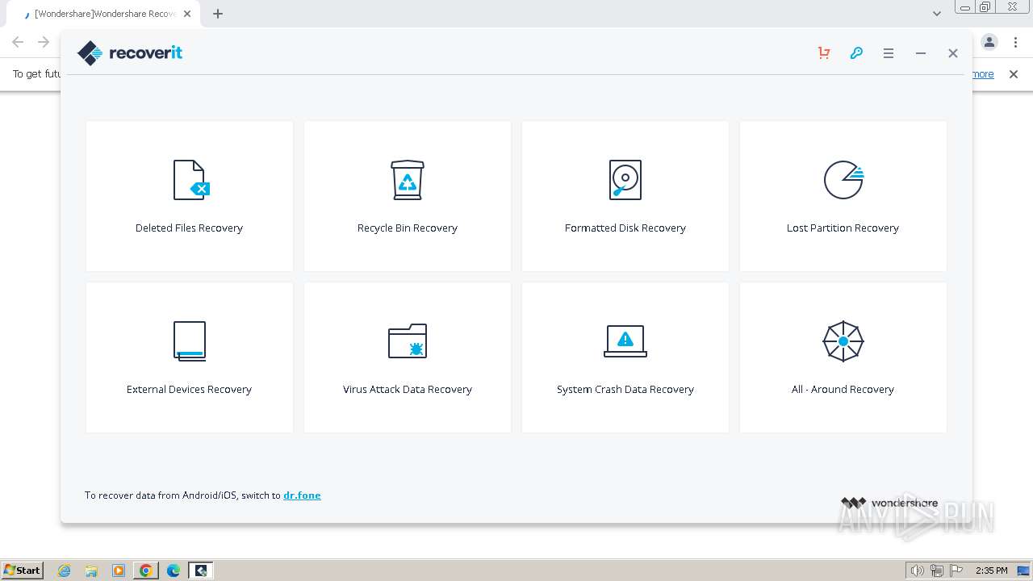
Task: Click the Lost Partition Recovery label
Action: (843, 228)
